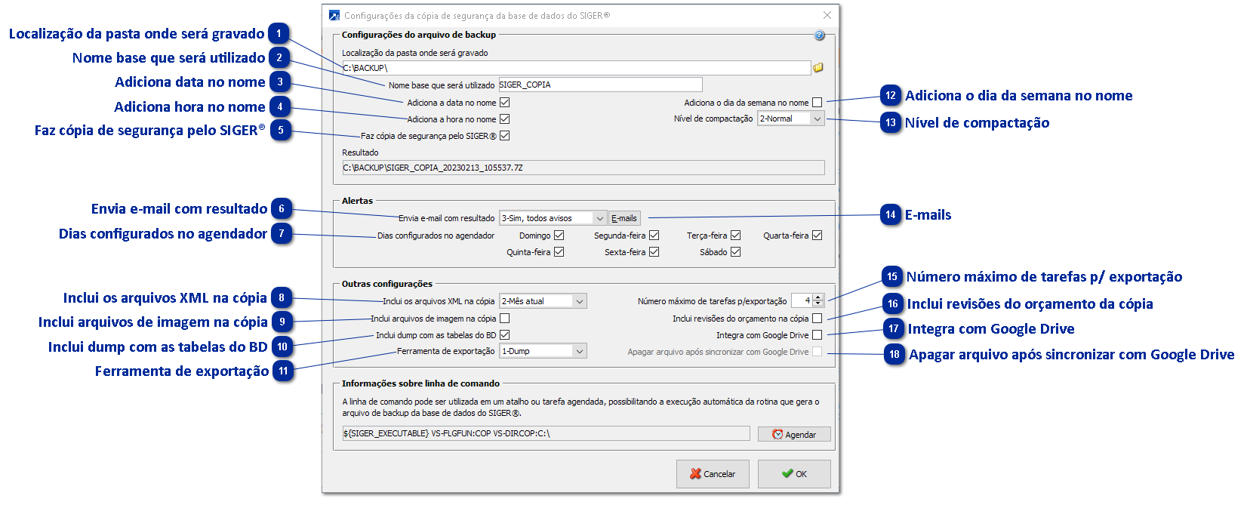1247x505 pixels.
Task: Toggle the Quarta-feira checkbox
Action: (x=817, y=236)
